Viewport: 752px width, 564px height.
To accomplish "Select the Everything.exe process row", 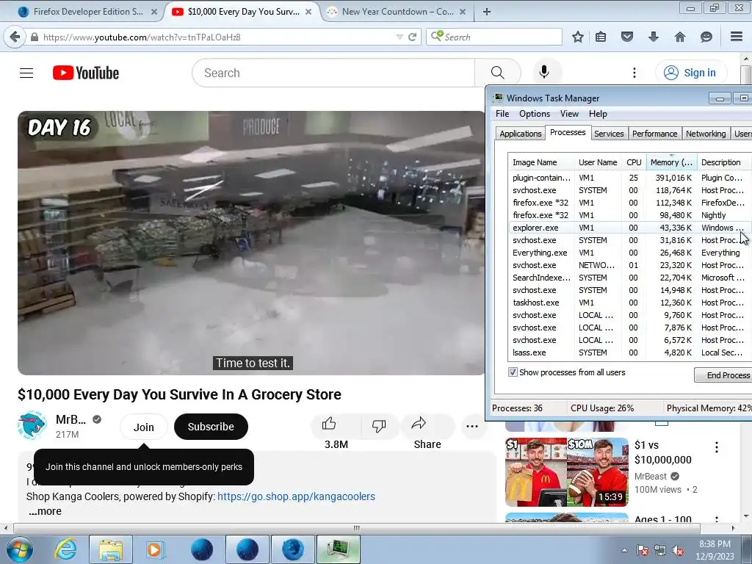I will tap(629, 253).
